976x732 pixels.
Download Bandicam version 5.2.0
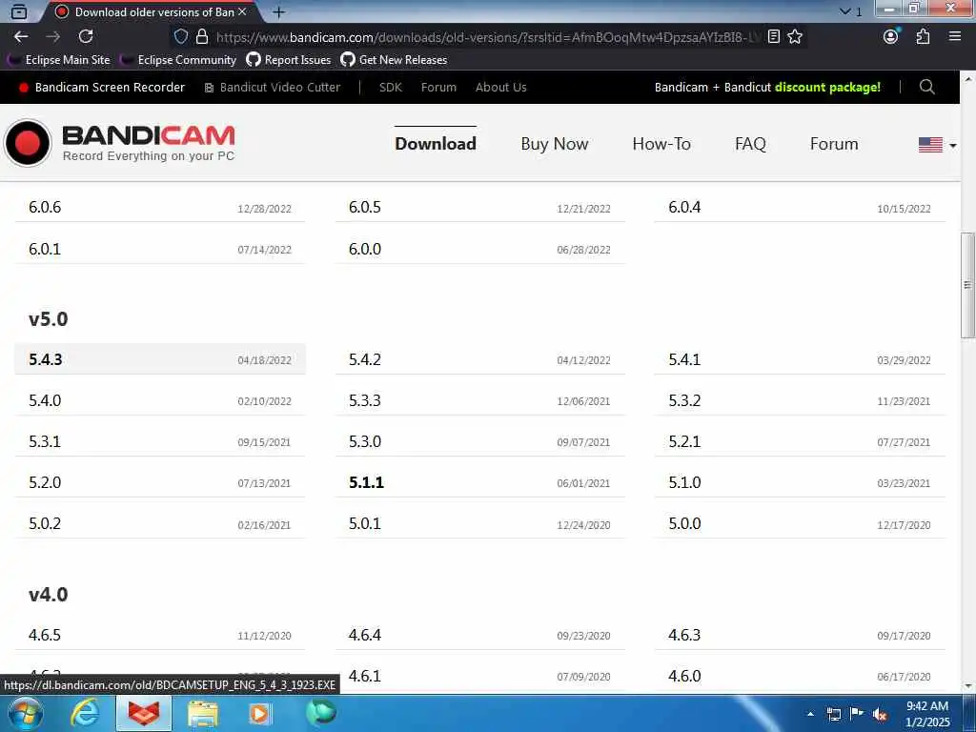pyautogui.click(x=160, y=482)
